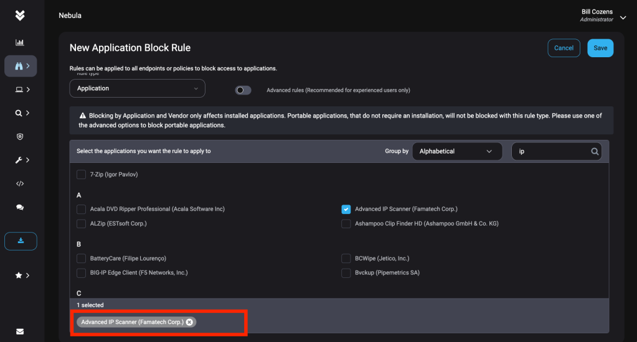The width and height of the screenshot is (637, 342).
Task: Click the Malwarebytes logo icon
Action: [x=20, y=16]
